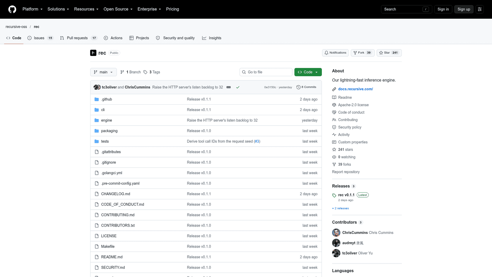Switch to the Pull requests tab
The width and height of the screenshot is (492, 277).
tap(78, 38)
